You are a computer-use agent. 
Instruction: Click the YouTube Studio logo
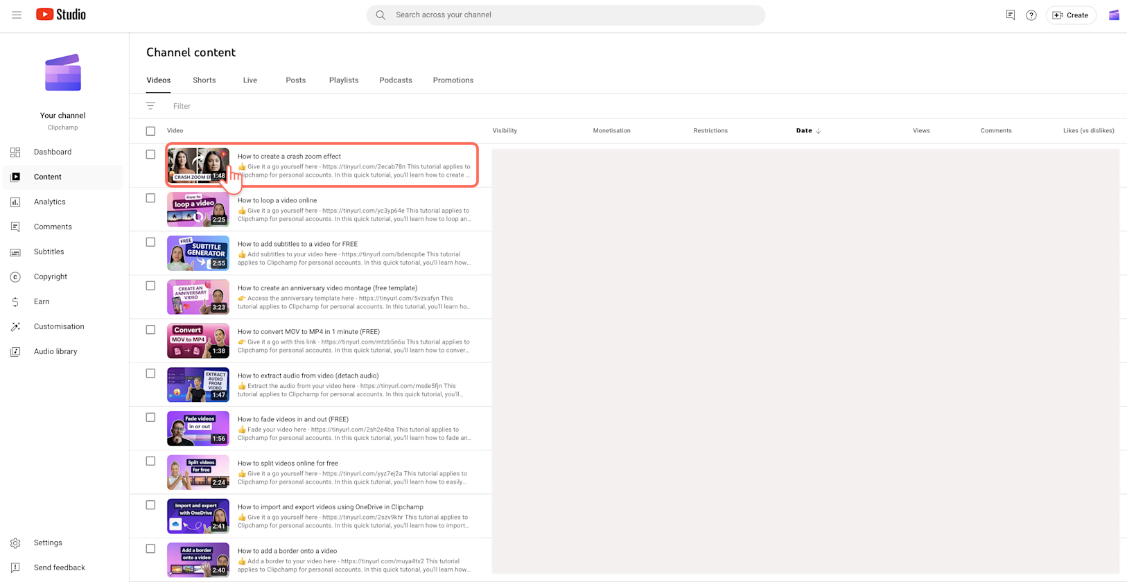pyautogui.click(x=61, y=15)
